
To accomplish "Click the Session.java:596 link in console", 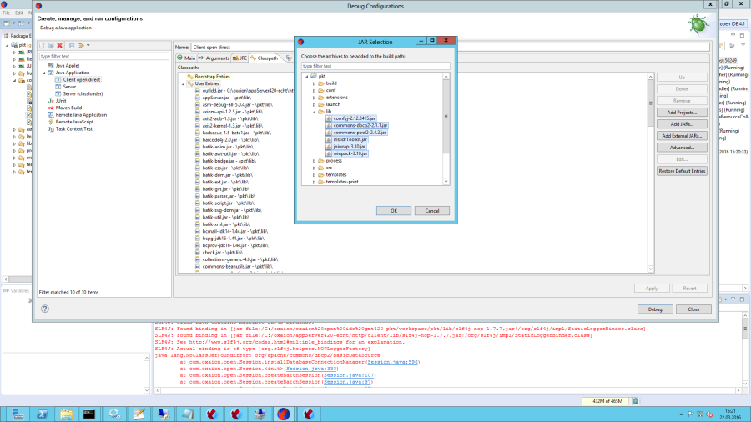I will [x=393, y=362].
